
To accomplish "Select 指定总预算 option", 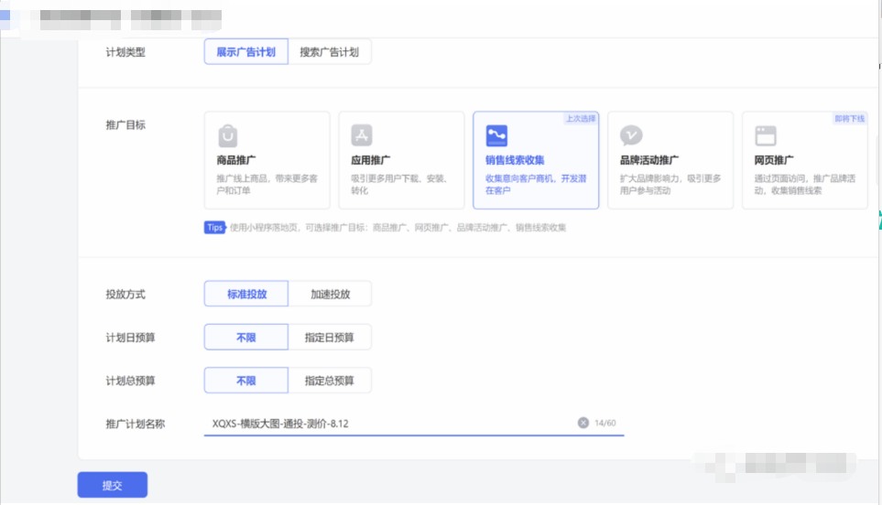I will (330, 381).
